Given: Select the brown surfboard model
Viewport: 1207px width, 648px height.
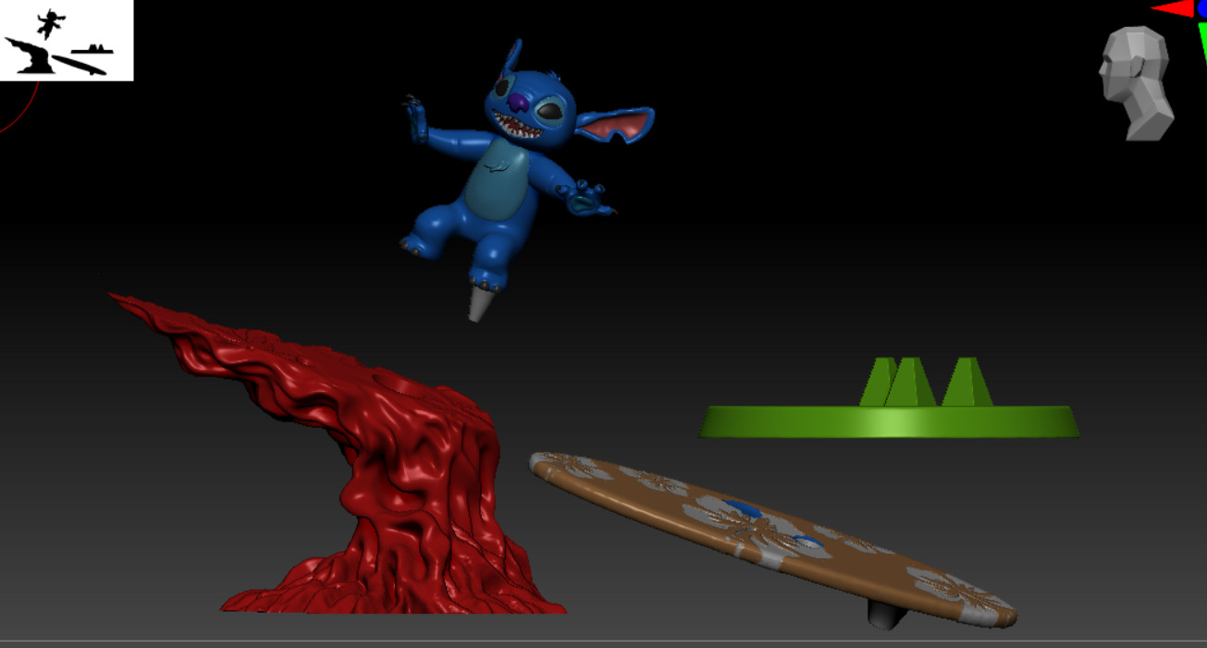Looking at the screenshot, I should click(773, 538).
